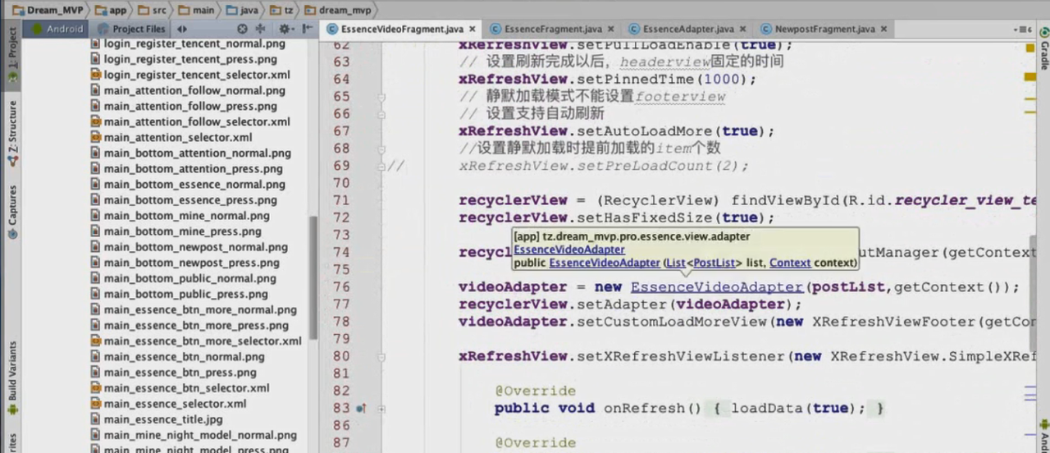Screen dimensions: 1050x453
Task: Select main_bottom_mine_normal.png file
Action: [180, 216]
